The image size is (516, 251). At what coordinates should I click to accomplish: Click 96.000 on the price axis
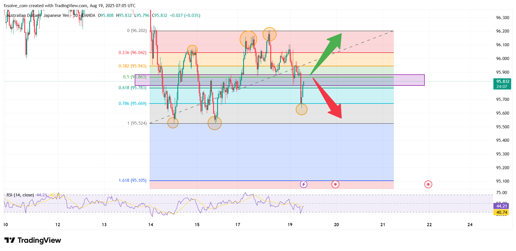[x=503, y=59]
